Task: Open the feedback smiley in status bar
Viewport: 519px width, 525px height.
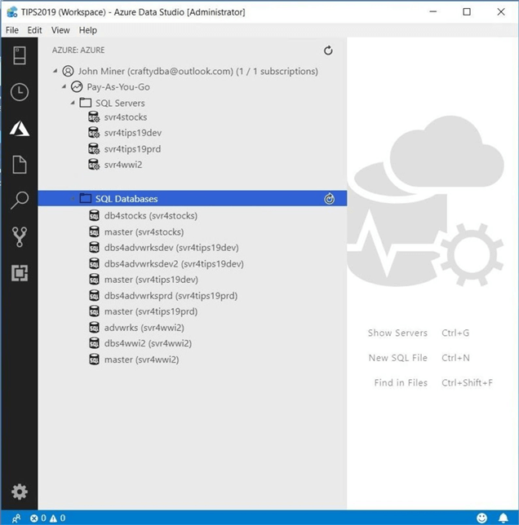Action: [481, 518]
